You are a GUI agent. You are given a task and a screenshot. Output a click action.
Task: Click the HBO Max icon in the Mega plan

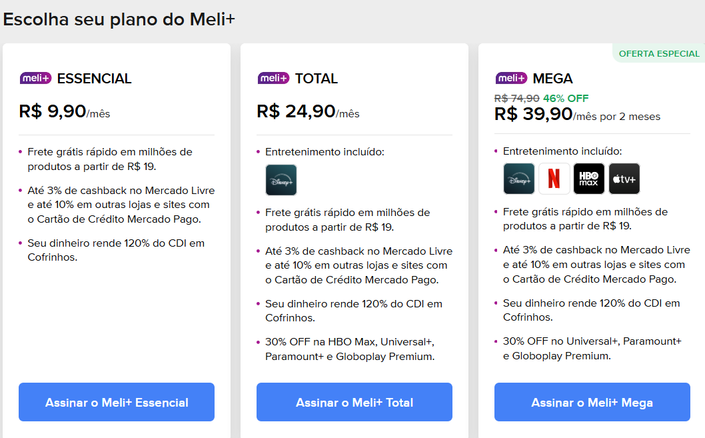click(x=589, y=179)
